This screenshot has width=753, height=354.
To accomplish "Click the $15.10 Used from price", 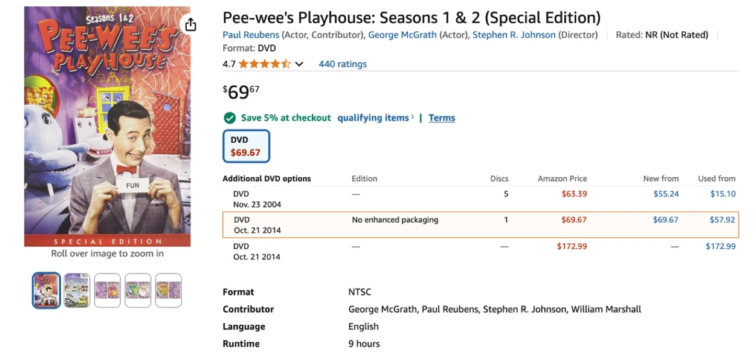I will pyautogui.click(x=723, y=194).
